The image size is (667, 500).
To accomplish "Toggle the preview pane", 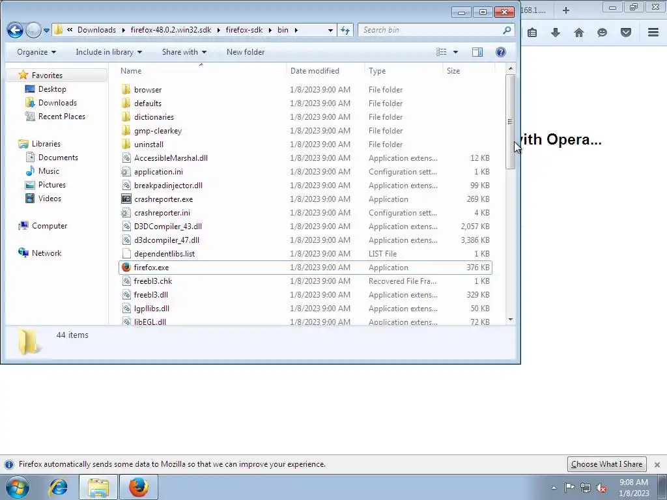I will coord(477,52).
